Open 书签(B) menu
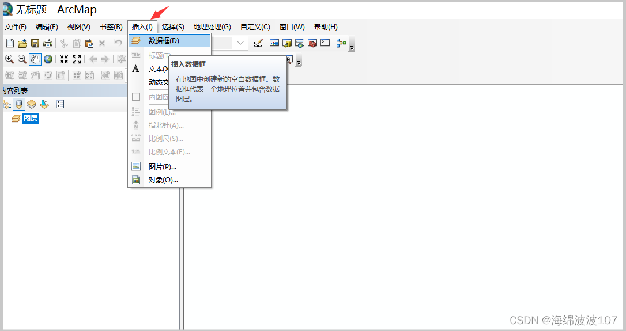 pyautogui.click(x=111, y=26)
